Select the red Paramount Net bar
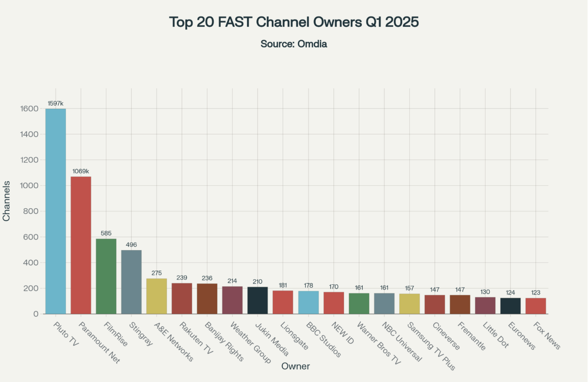The height and width of the screenshot is (382, 588). coord(81,245)
